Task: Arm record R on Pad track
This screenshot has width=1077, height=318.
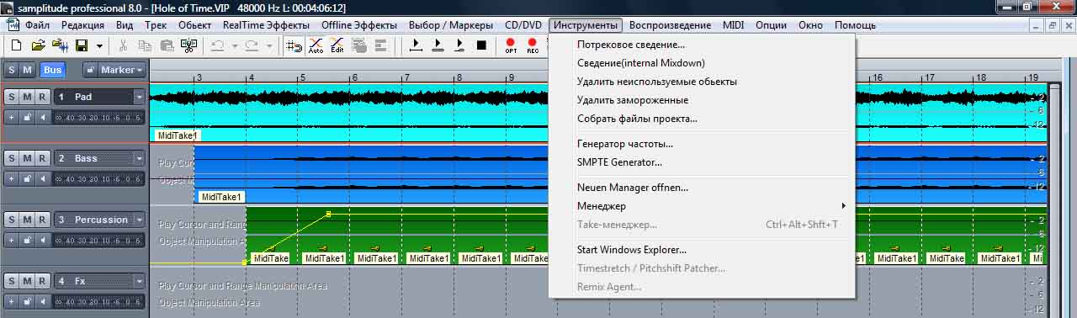Action: tap(42, 97)
